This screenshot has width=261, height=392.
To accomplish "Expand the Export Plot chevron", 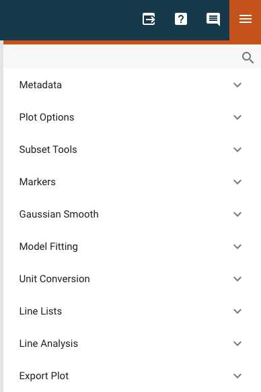I will tap(237, 376).
